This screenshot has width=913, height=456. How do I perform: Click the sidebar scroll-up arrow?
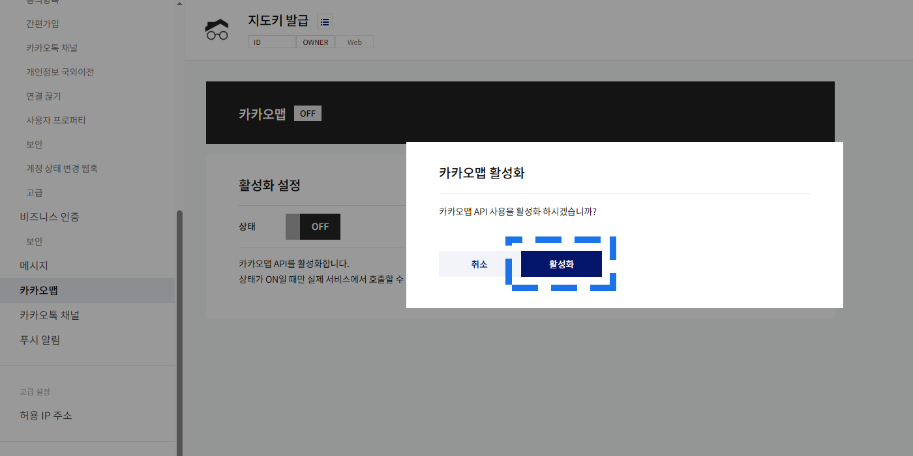pos(179,4)
